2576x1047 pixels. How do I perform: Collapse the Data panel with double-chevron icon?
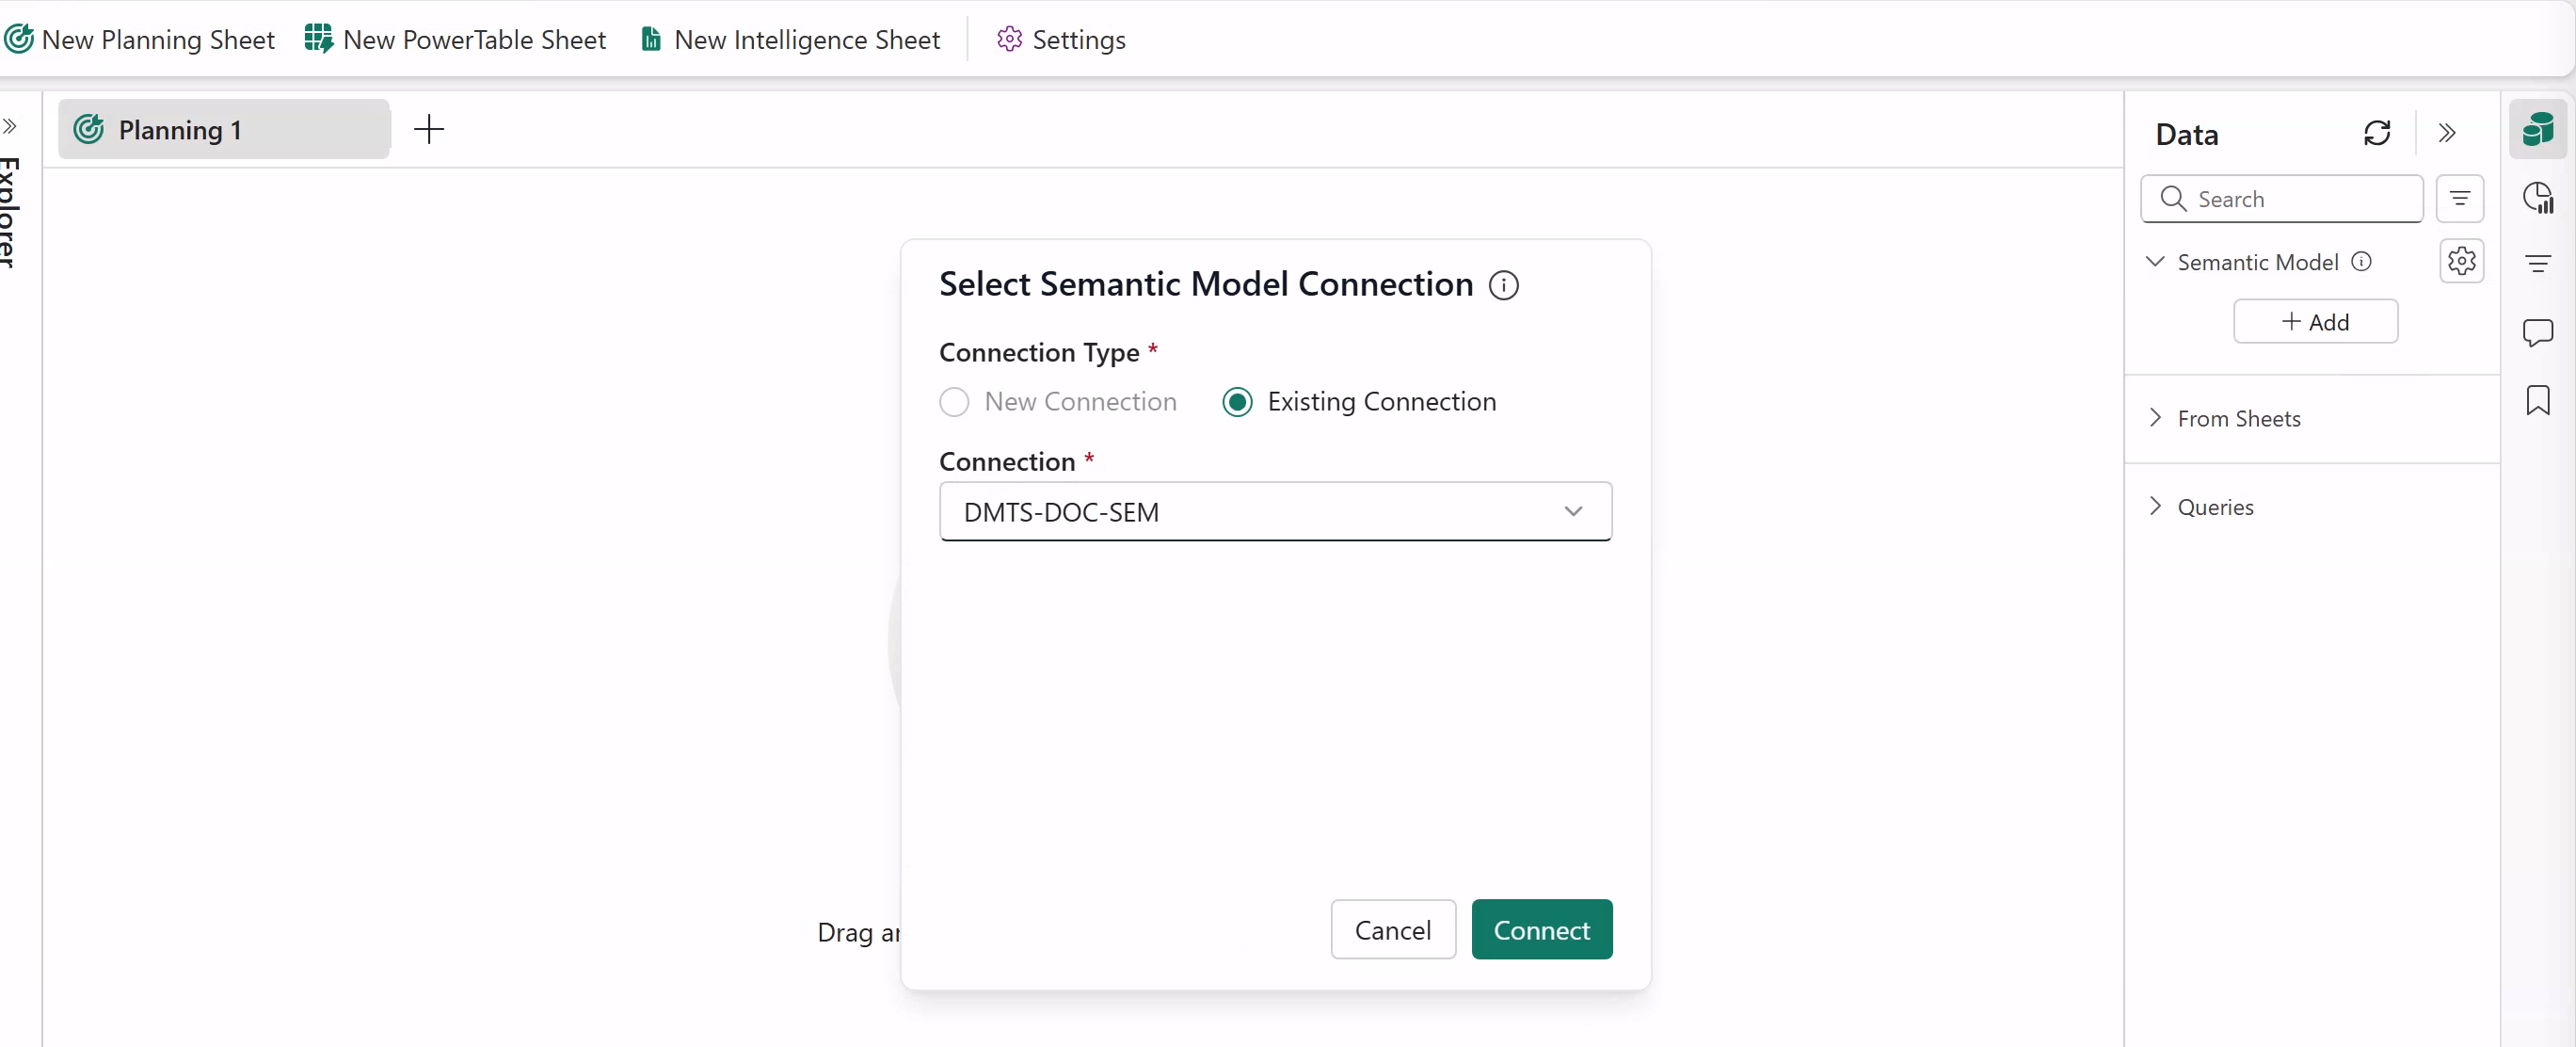(2446, 133)
